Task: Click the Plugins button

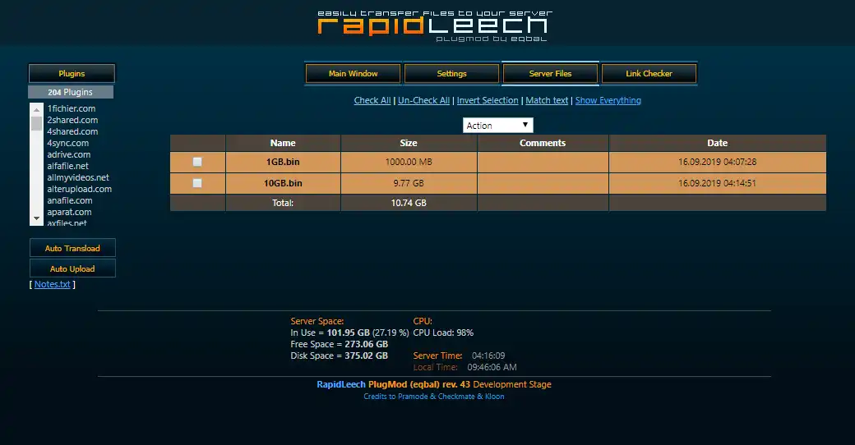Action: click(x=72, y=74)
